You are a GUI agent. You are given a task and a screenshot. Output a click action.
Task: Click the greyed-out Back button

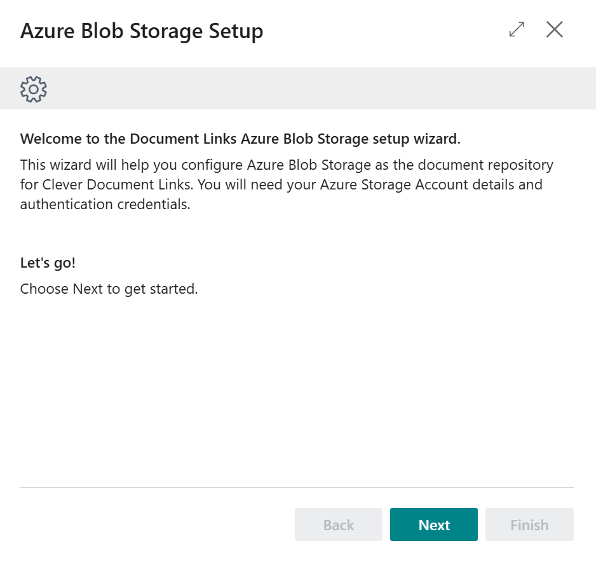pyautogui.click(x=338, y=524)
